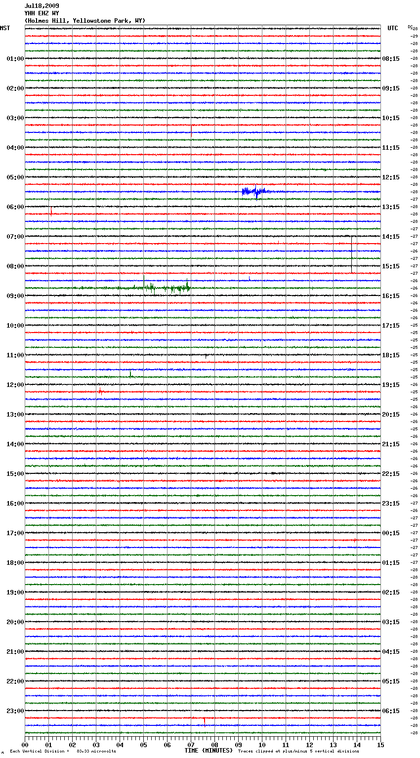Click the "09:15" UTC time label

pyautogui.click(x=391, y=88)
